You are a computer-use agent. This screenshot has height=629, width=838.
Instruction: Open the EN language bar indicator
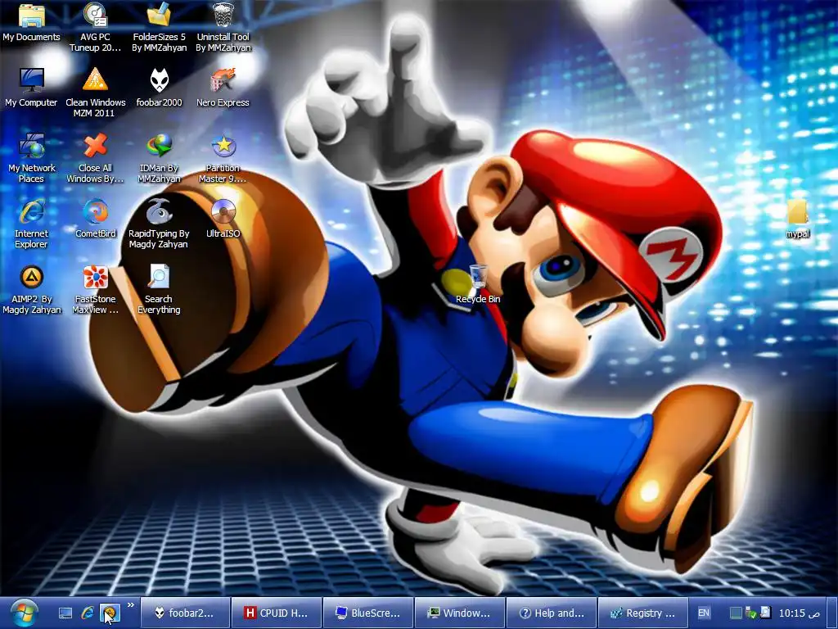tap(704, 613)
